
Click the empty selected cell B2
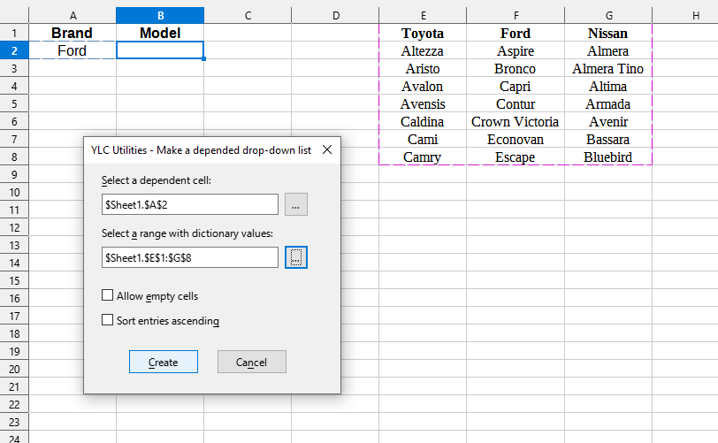point(160,50)
